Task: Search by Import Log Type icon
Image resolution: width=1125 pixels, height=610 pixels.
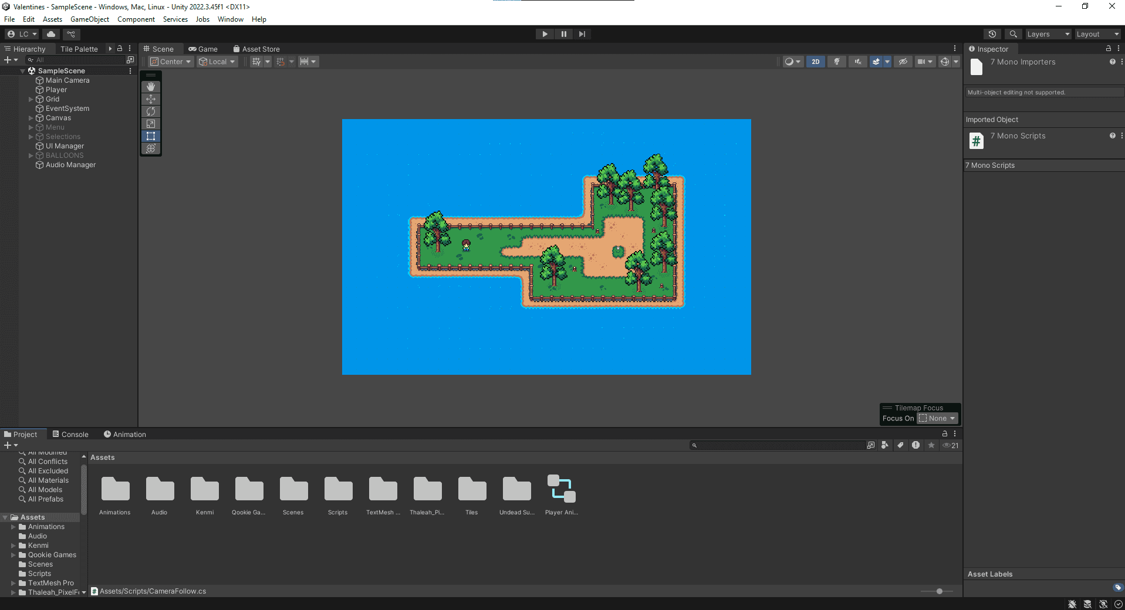Action: point(915,445)
